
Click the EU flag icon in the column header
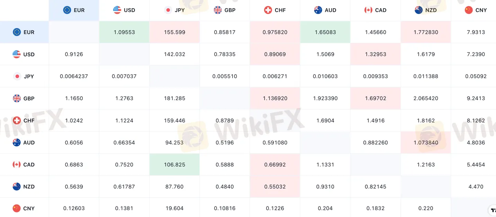click(x=67, y=10)
